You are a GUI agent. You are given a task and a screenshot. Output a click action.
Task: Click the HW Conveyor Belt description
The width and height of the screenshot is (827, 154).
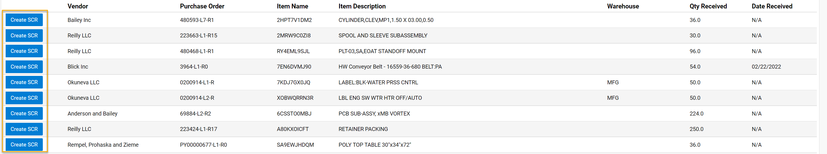point(390,67)
